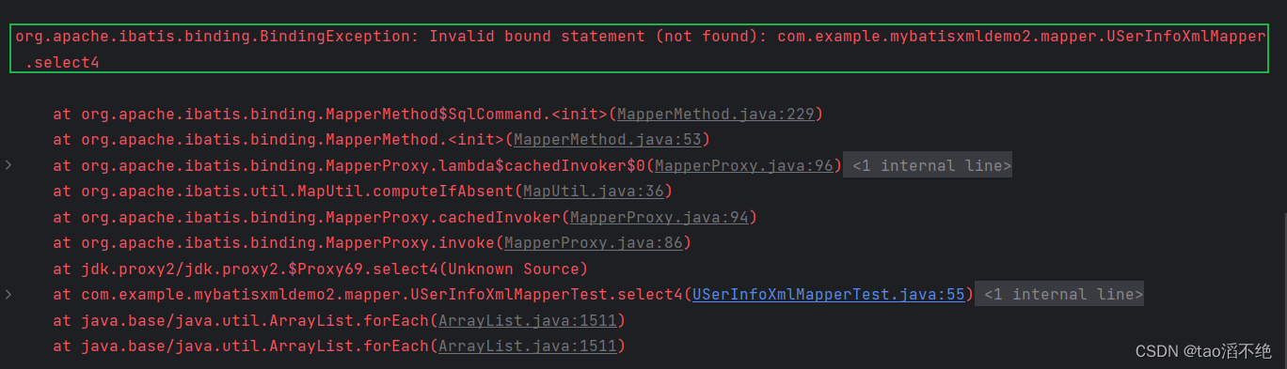Open MapperMethod.java:229 source link

(715, 115)
